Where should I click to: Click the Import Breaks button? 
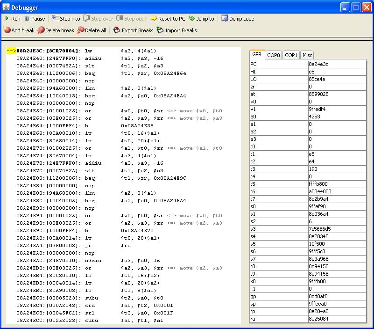point(176,30)
